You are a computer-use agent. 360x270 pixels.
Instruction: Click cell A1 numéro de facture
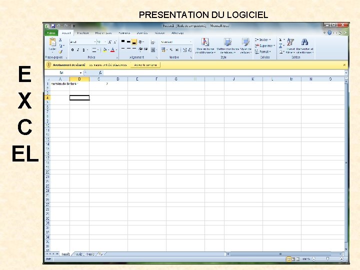(60, 84)
